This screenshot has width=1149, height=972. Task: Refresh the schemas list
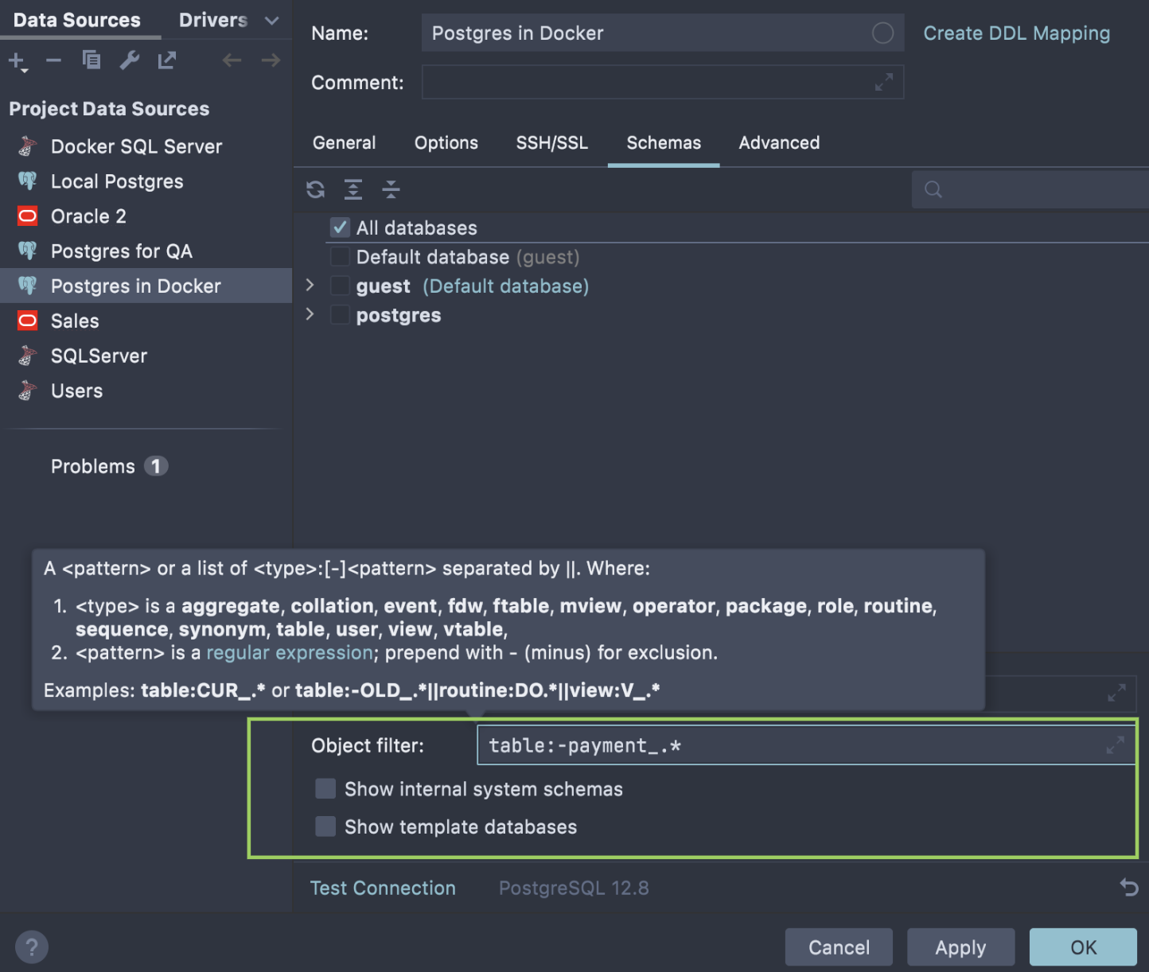point(316,189)
